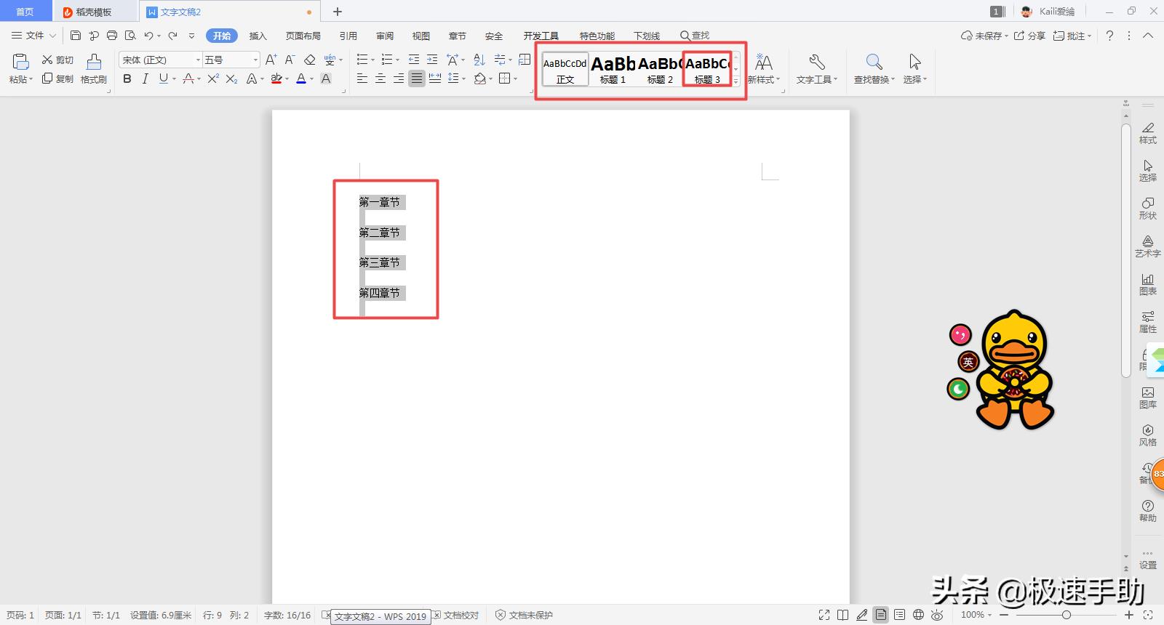Open the Chart (图表) sidebar panel
Screen dimensions: 1164x625
click(1148, 284)
